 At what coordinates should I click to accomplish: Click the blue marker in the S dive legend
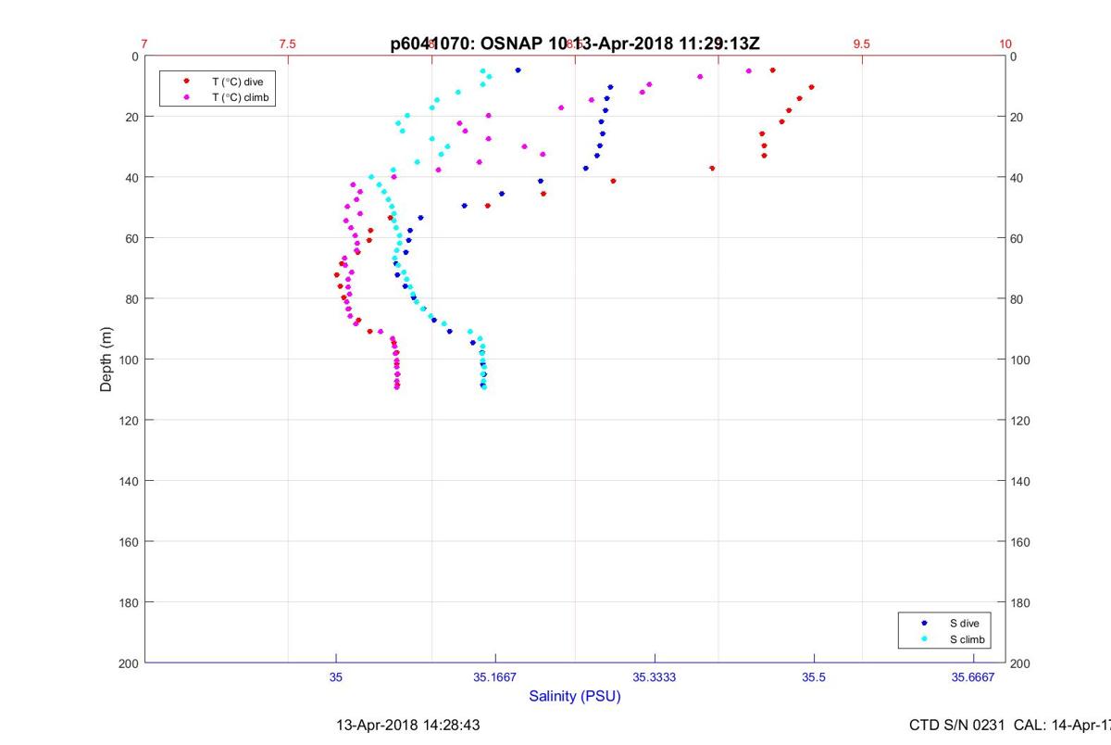(x=924, y=624)
